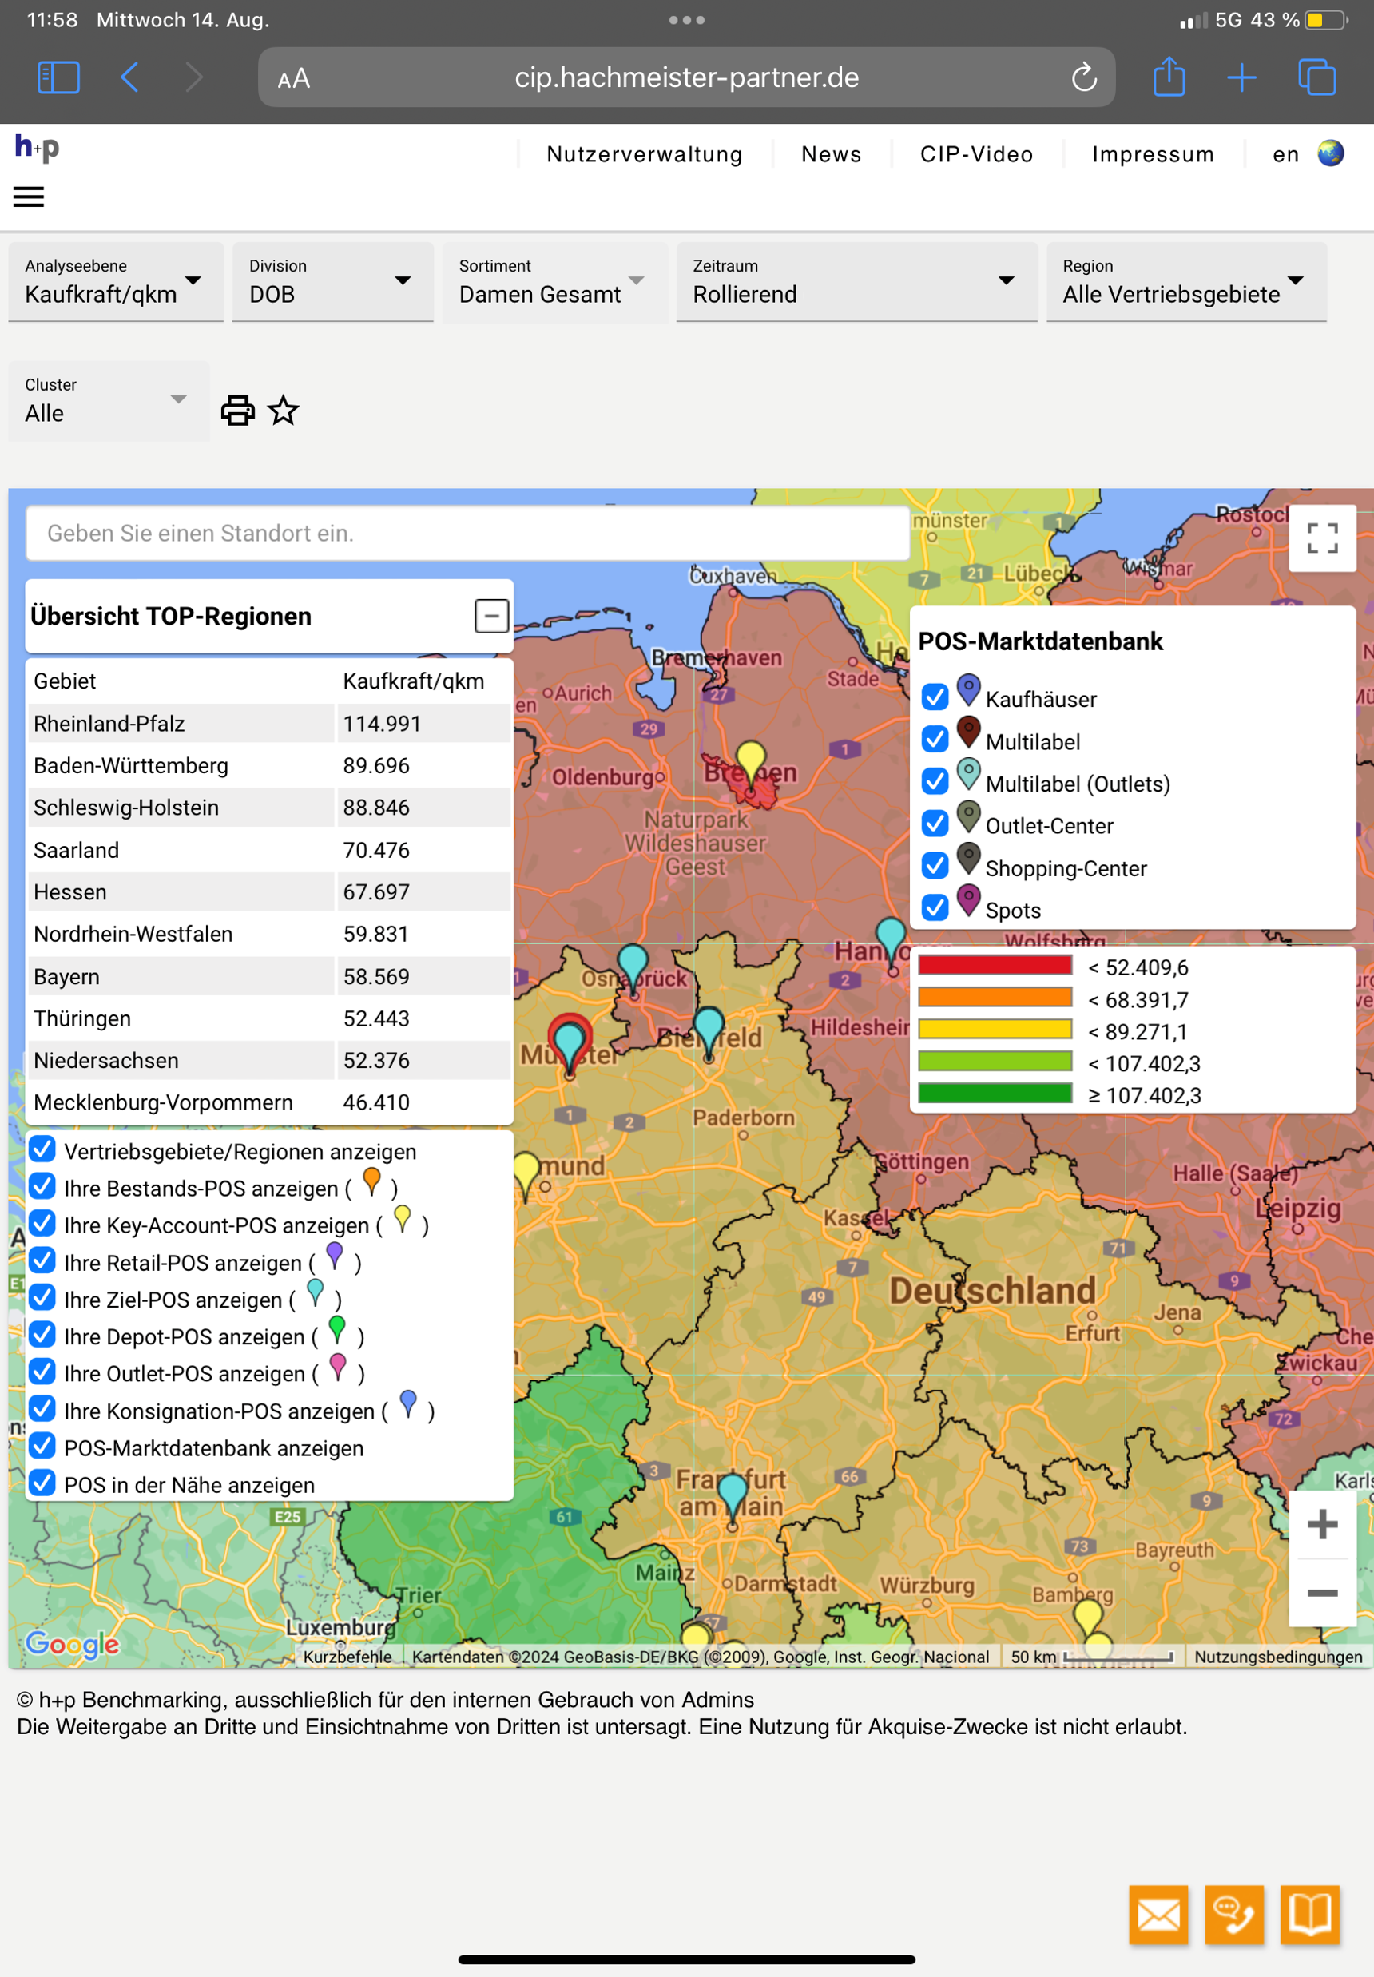This screenshot has width=1374, height=1977.
Task: Expand the Region dropdown
Action: pyautogui.click(x=1185, y=282)
